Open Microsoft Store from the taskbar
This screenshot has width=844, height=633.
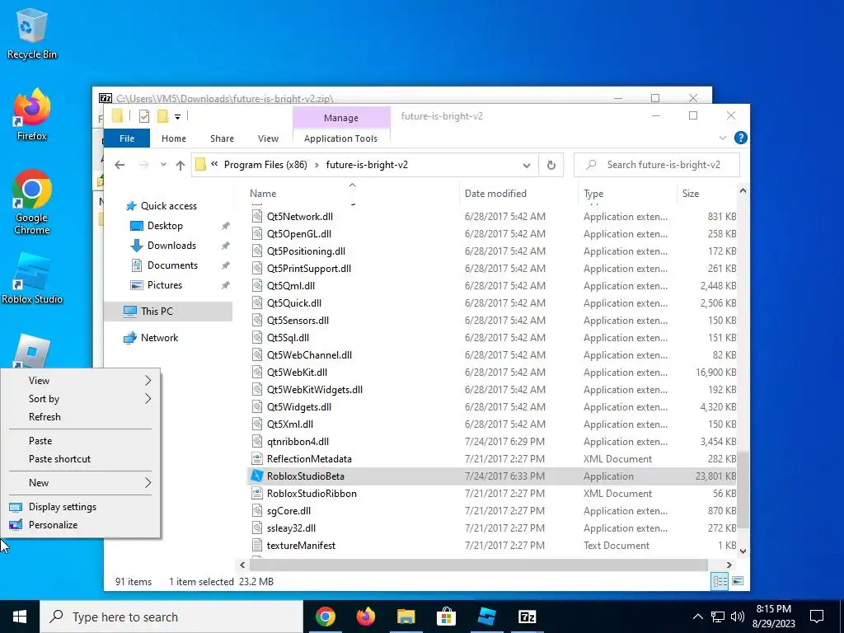pyautogui.click(x=446, y=617)
